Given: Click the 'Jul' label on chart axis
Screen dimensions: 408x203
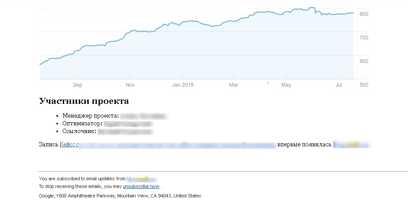Looking at the screenshot, I should (339, 85).
